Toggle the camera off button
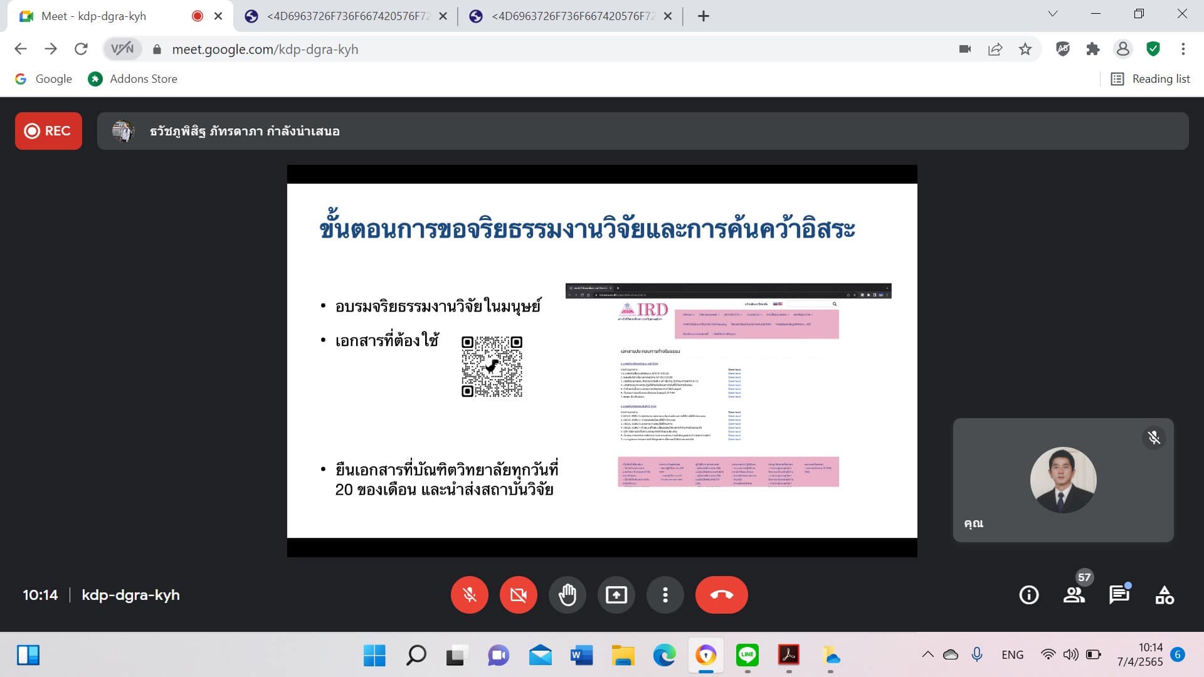1204x677 pixels. pos(518,594)
